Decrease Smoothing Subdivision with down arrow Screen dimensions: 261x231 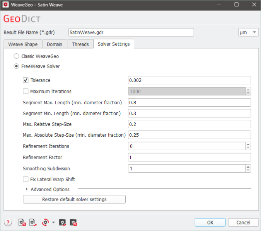[248, 170]
